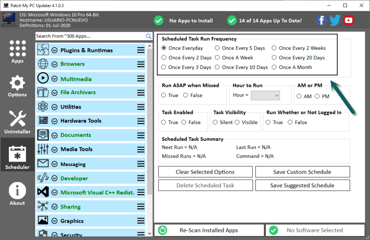Open the hamburger menu for Messaging
Viewport: 370px width, 240px height.
pyautogui.click(x=141, y=164)
